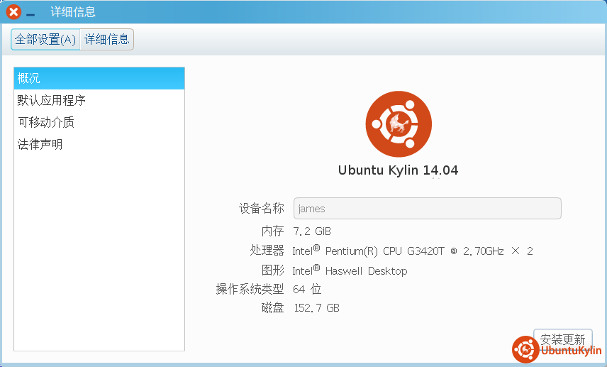This screenshot has height=367, width=607.
Task: Click the 内存 value 7.2 GiB
Action: pyautogui.click(x=312, y=231)
